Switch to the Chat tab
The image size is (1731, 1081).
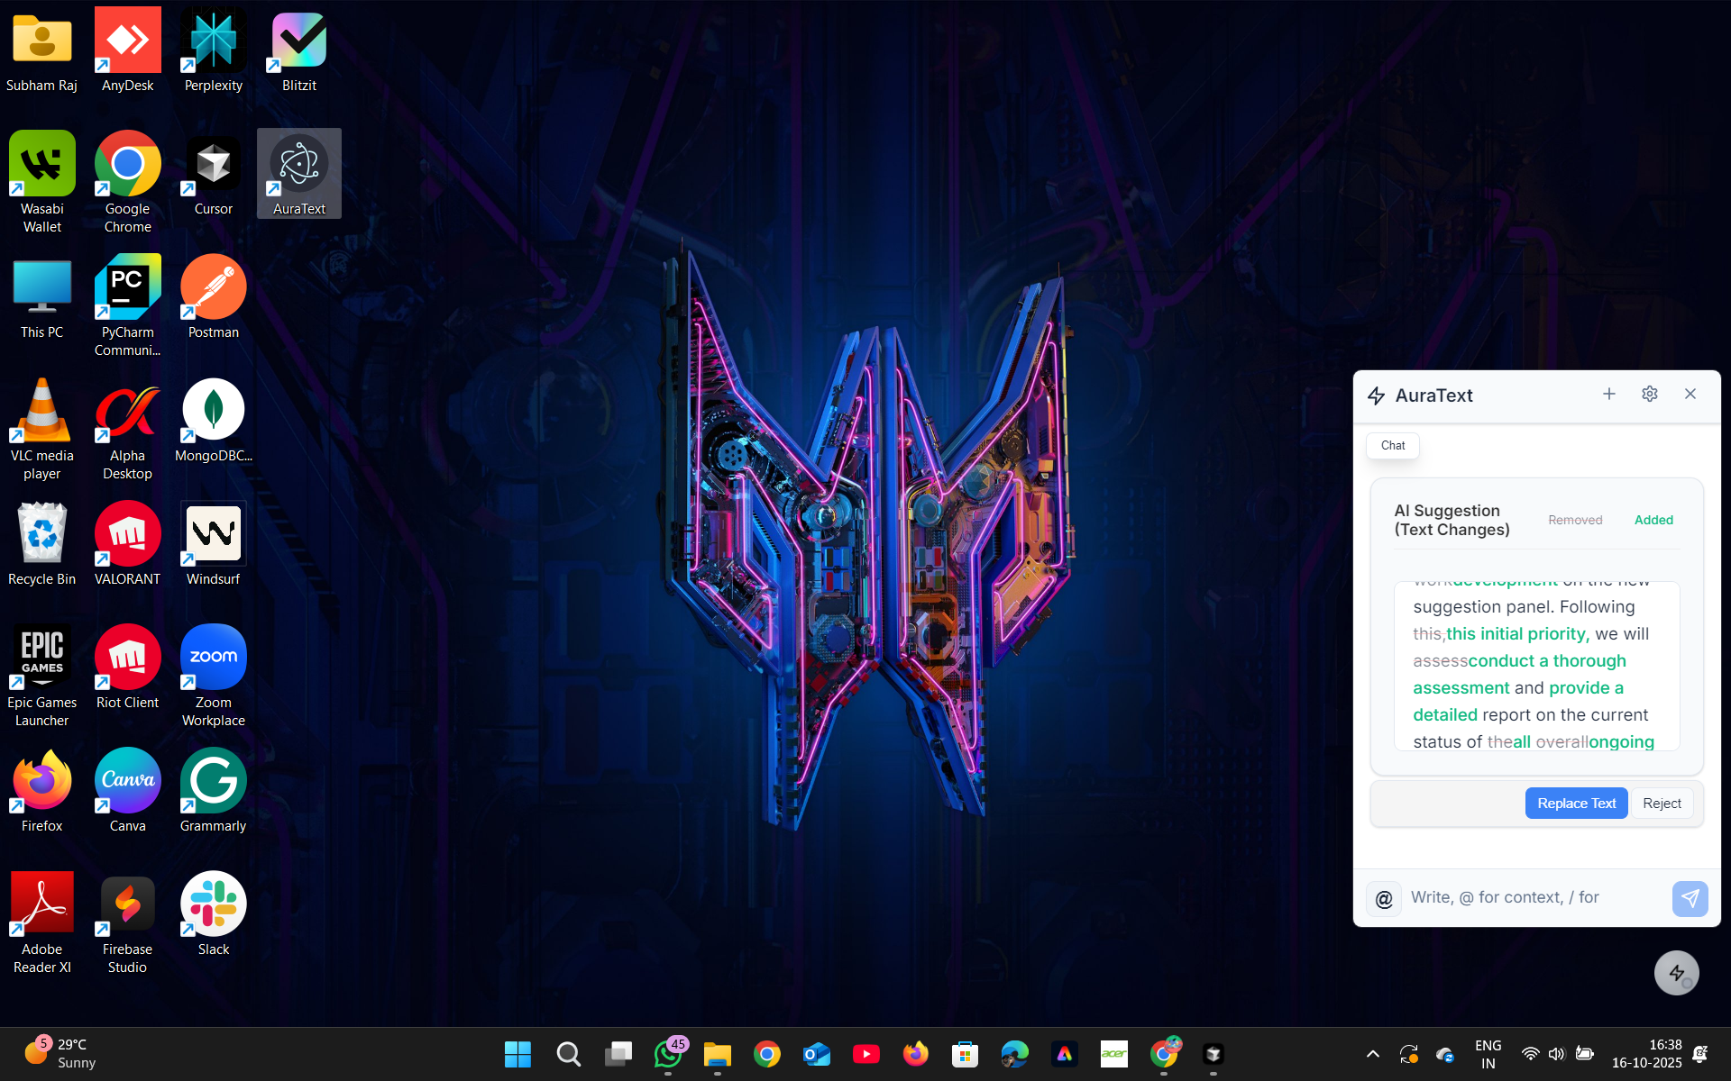coord(1392,445)
